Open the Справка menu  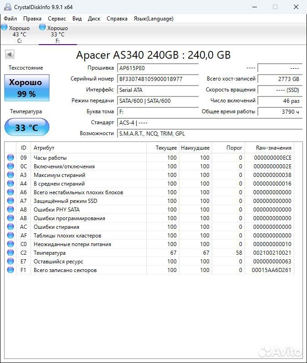pos(117,19)
